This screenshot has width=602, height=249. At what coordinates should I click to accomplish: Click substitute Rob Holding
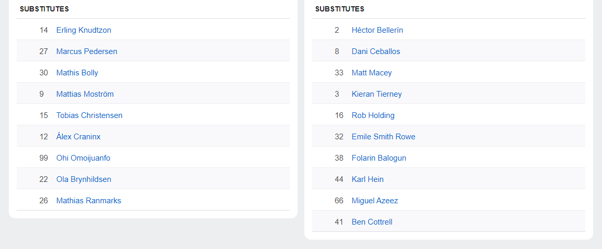(x=373, y=115)
